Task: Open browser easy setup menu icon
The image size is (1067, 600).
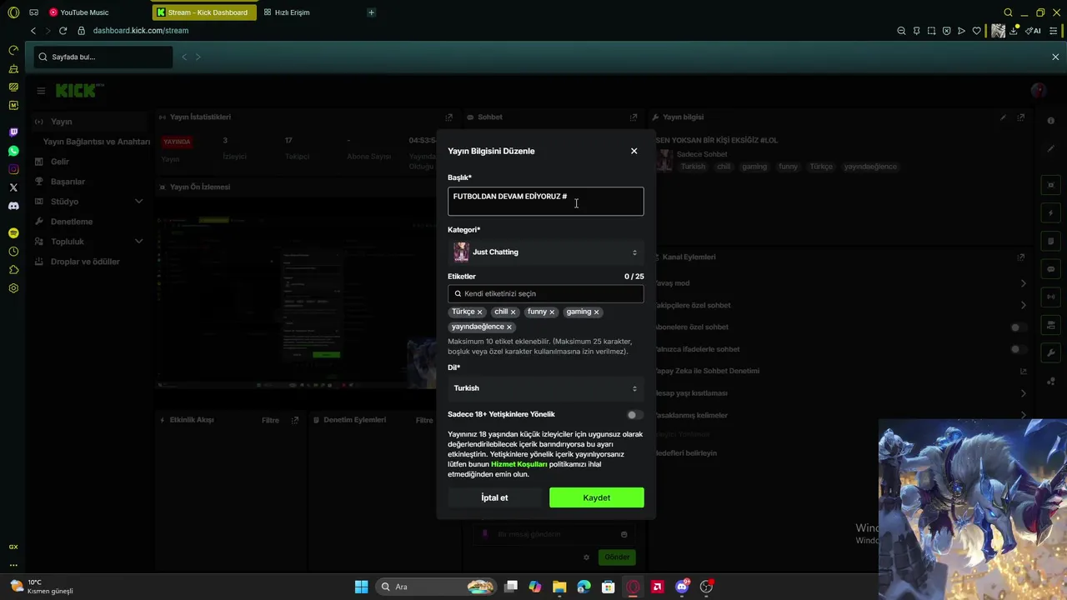Action: (1054, 31)
